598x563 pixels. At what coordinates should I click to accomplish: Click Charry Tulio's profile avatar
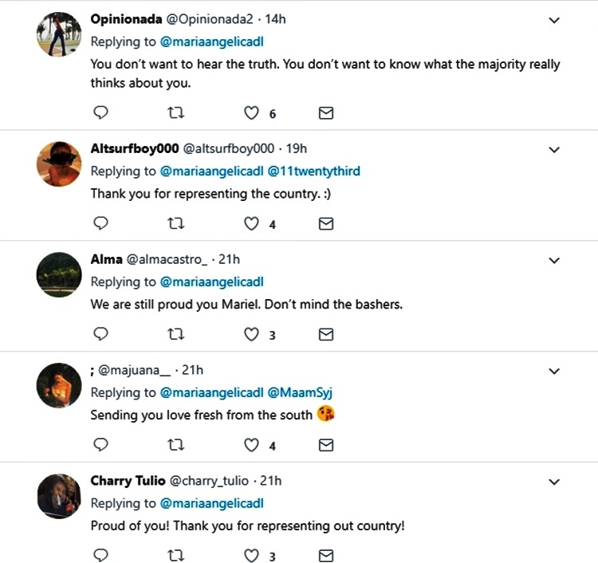click(x=61, y=498)
